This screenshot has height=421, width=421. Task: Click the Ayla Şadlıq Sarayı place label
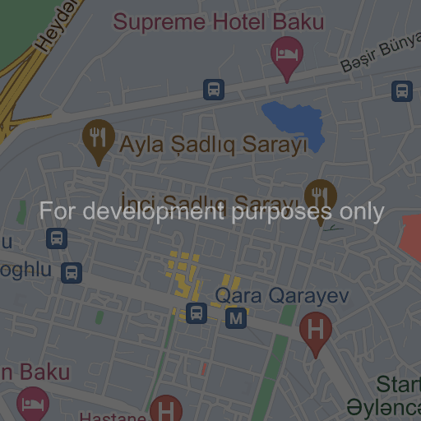(x=214, y=145)
